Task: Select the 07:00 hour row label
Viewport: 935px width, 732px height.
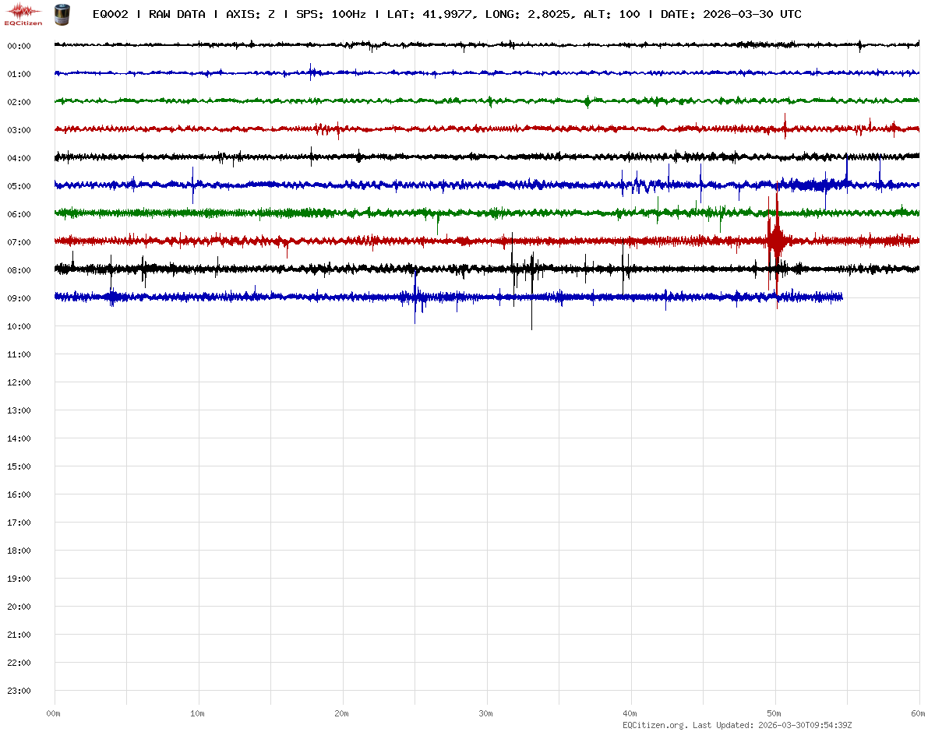Action: coord(19,242)
